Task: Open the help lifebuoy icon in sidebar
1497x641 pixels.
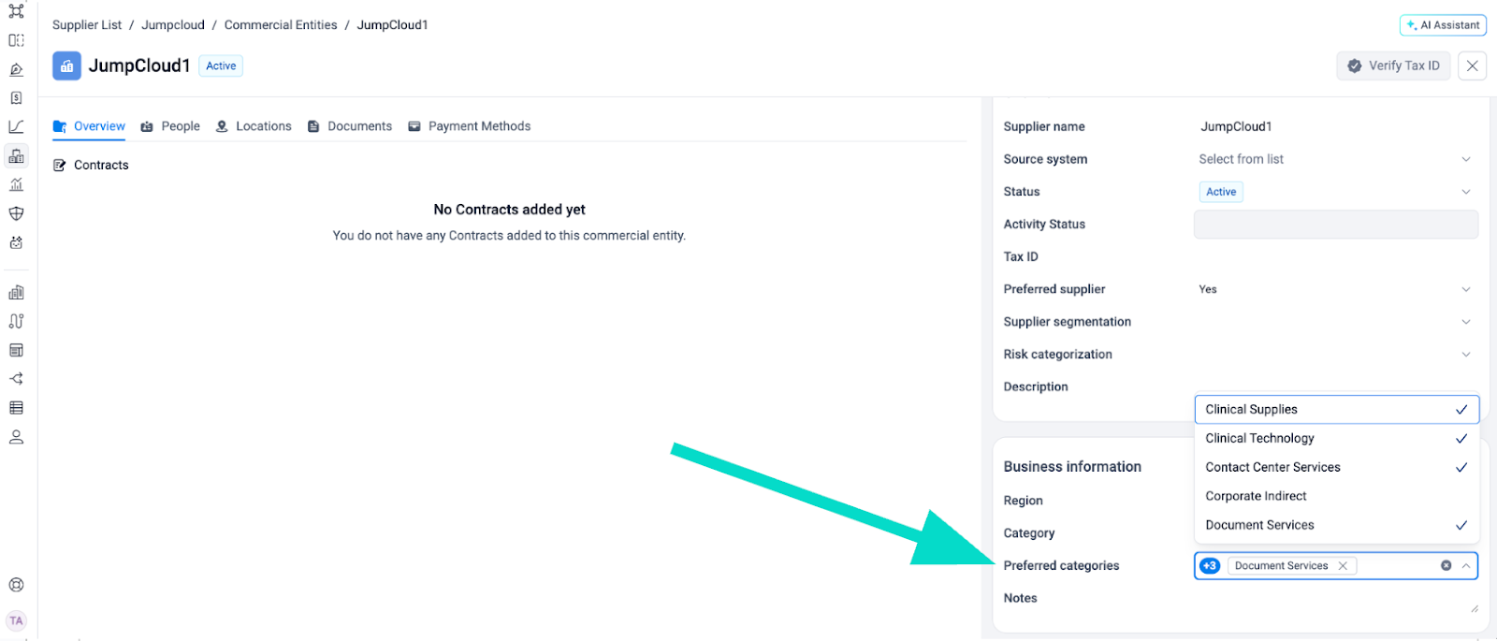Action: 16,585
